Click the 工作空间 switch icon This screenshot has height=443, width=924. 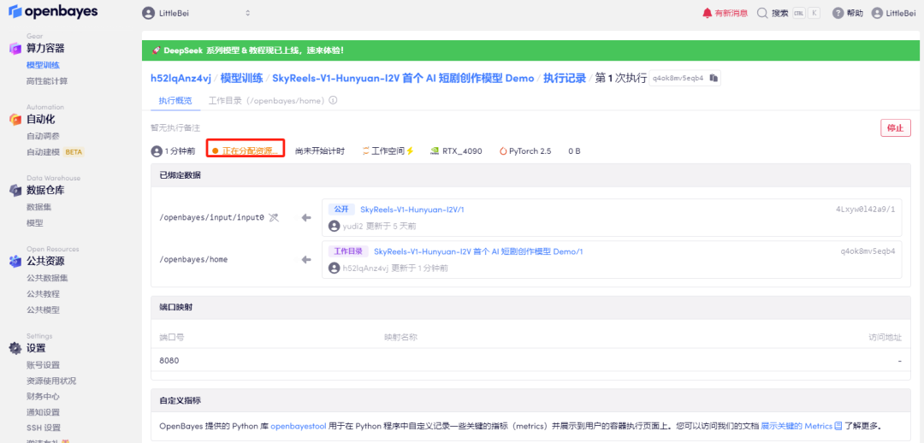(x=366, y=151)
